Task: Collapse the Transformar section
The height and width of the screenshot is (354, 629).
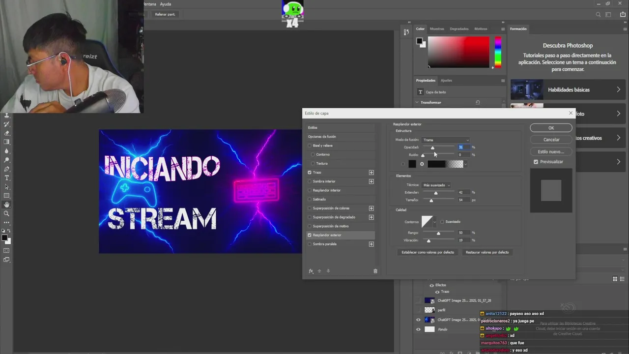Action: [x=417, y=102]
